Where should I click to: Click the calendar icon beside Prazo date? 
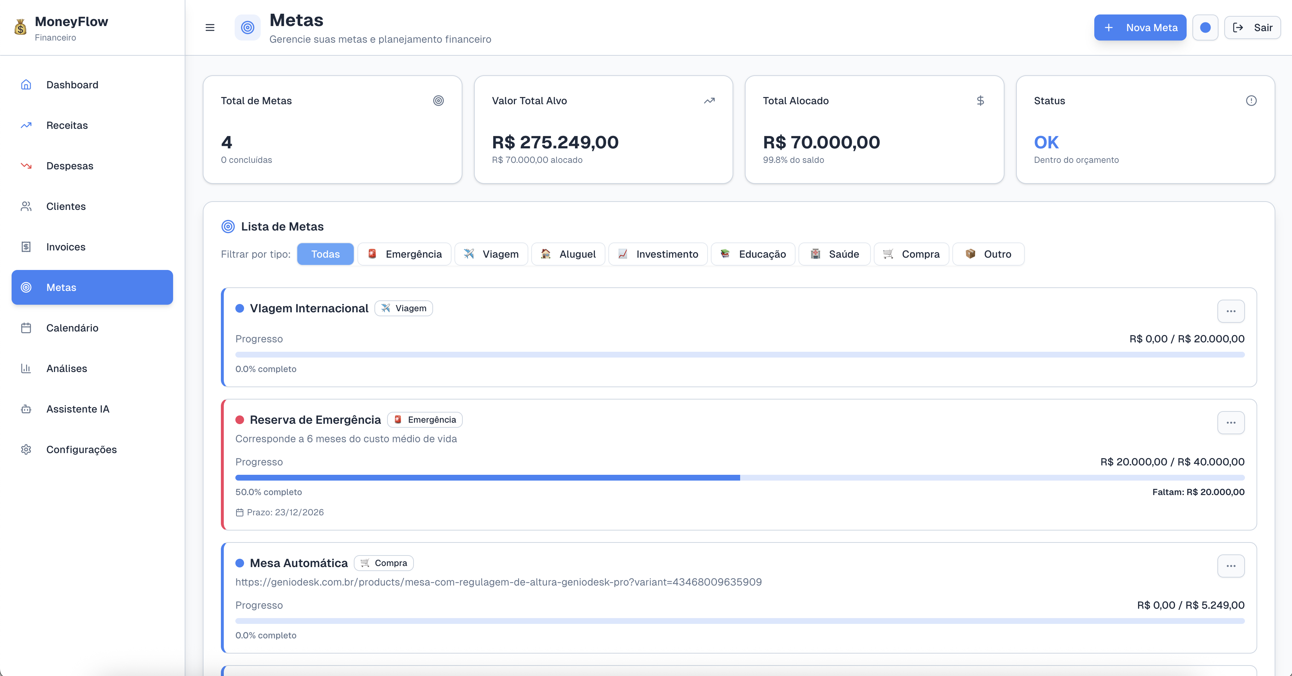(240, 512)
